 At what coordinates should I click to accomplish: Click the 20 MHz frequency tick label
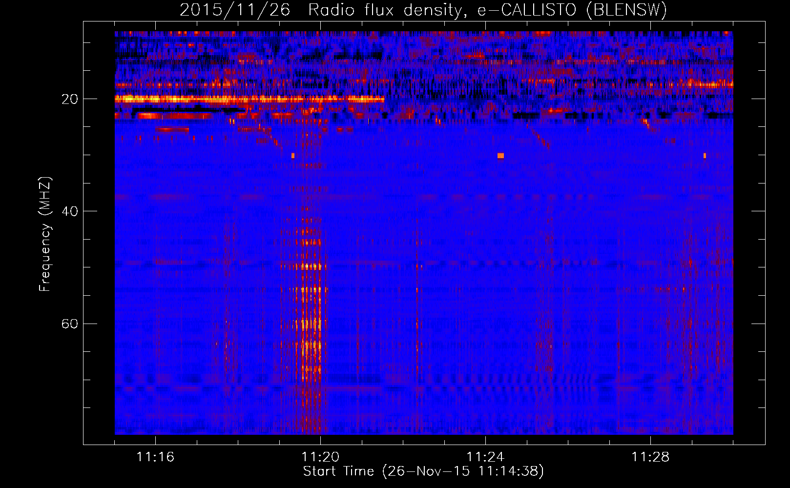point(70,99)
